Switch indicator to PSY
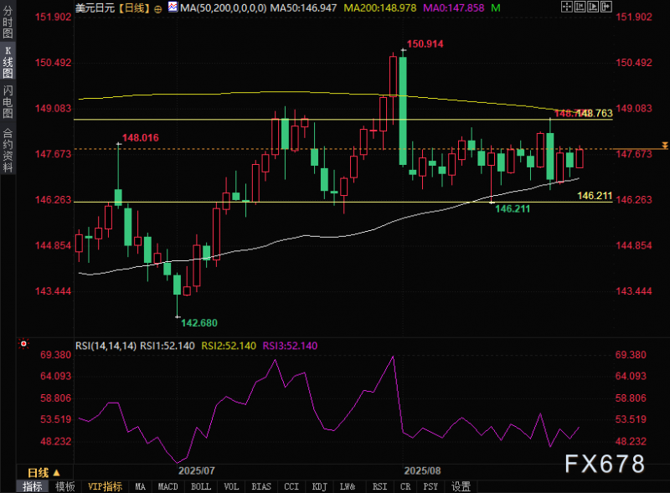Screen dimensions: 670x493 click(x=430, y=486)
